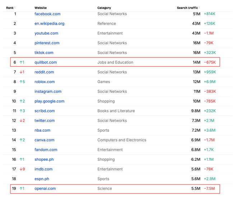Click the down arrow beside twitter.com rank
236x197 pixels.
point(21,121)
